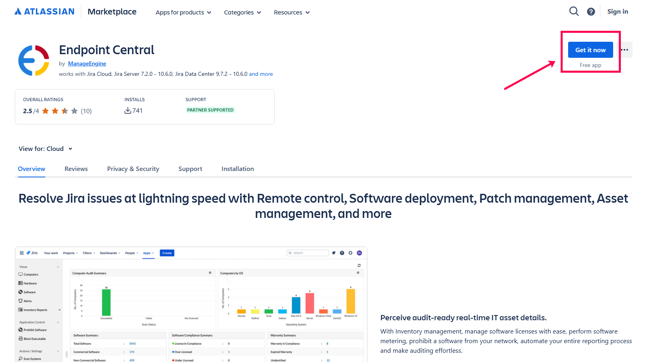
Task: Click the 'Perceive audit-ready real-time IT asset details.' heading
Action: [x=464, y=318]
